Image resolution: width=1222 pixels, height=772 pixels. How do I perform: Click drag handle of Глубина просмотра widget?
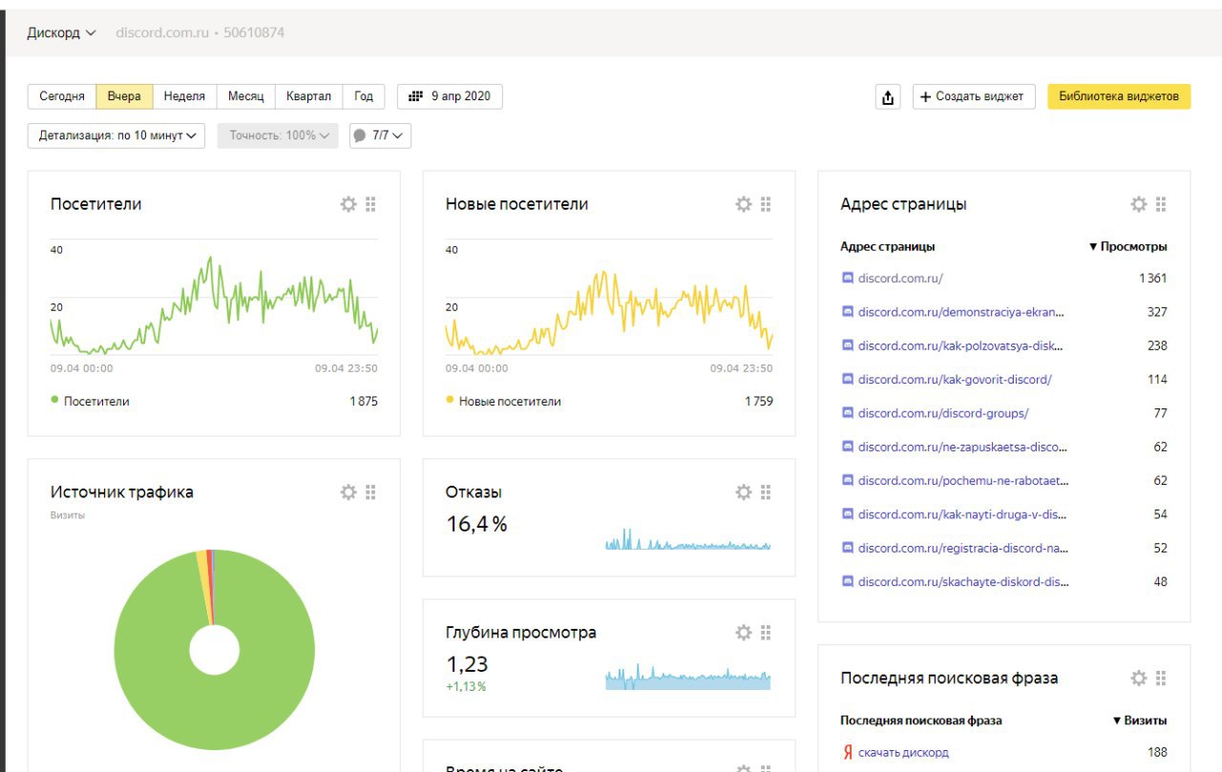pyautogui.click(x=767, y=633)
